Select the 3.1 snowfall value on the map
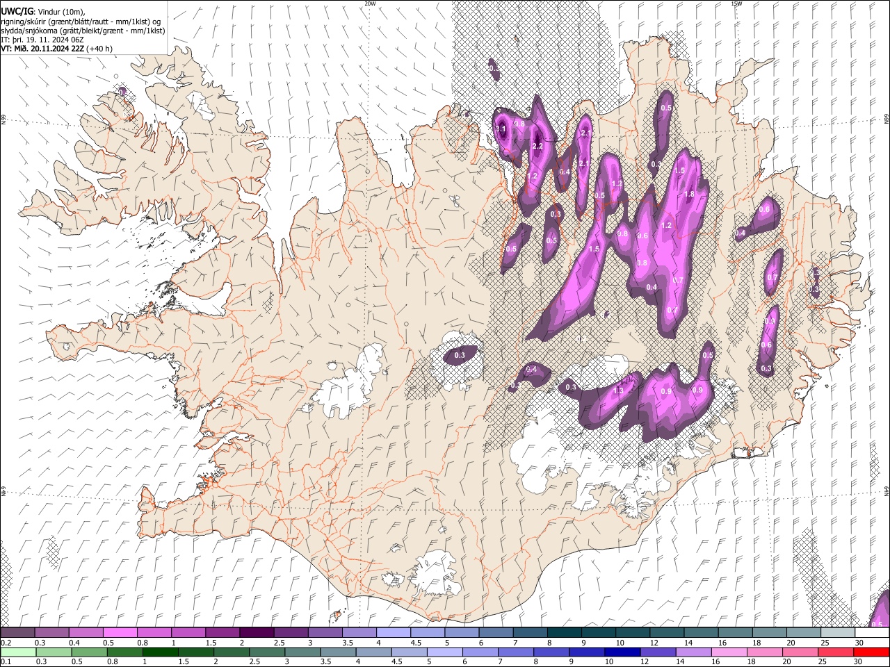The width and height of the screenshot is (890, 667). [501, 129]
